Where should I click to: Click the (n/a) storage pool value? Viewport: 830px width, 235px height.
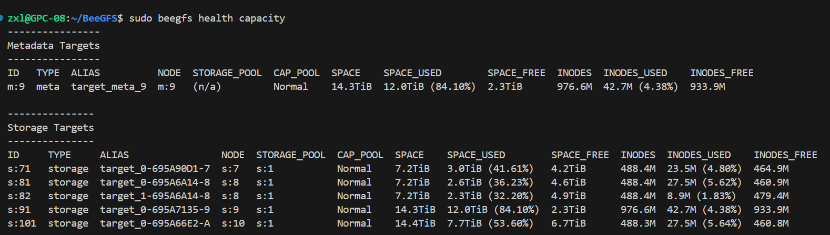coord(207,87)
